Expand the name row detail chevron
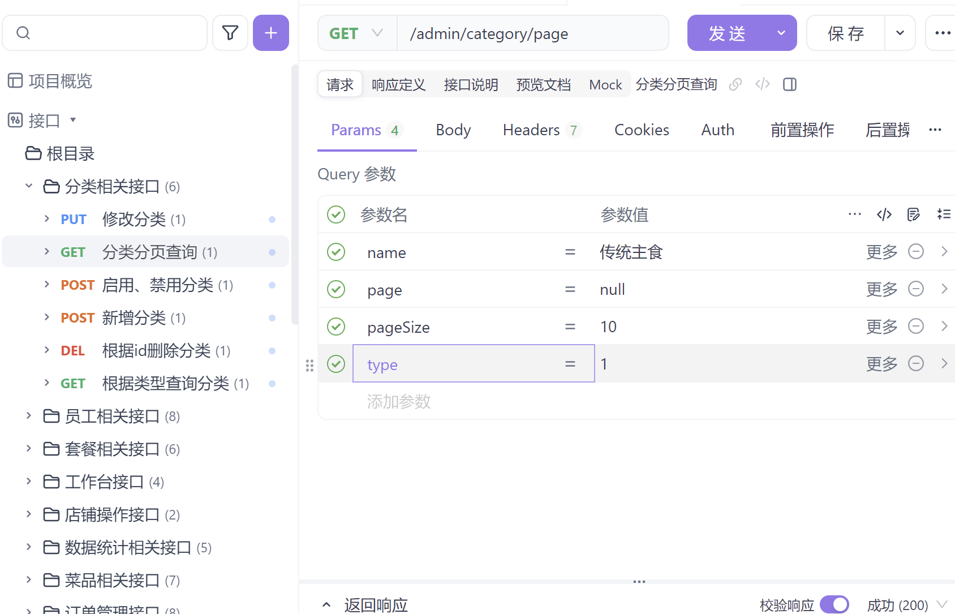This screenshot has height=614, width=955. pos(944,251)
